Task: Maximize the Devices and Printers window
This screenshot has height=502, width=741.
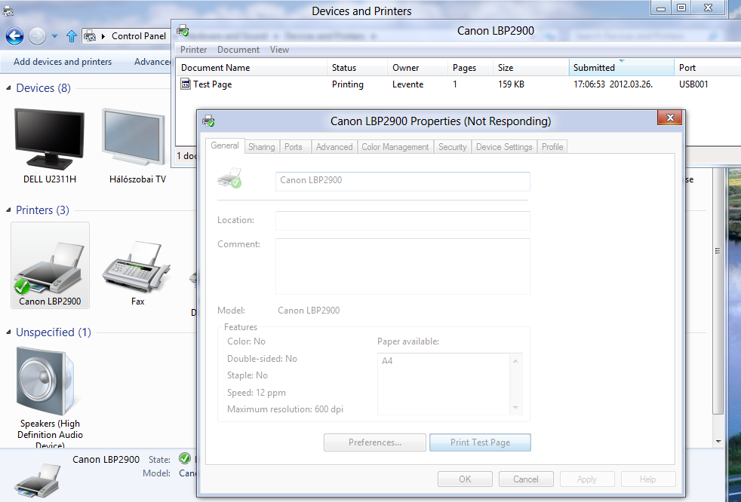Action: coord(681,8)
